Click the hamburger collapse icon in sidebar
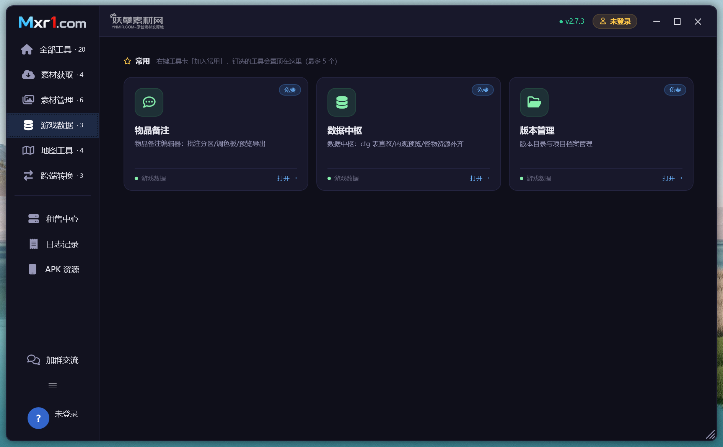 click(52, 385)
